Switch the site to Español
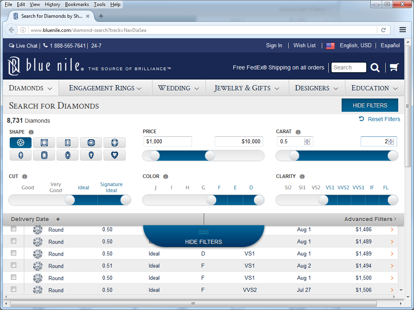Viewport: 414px width, 310px height. pyautogui.click(x=390, y=45)
